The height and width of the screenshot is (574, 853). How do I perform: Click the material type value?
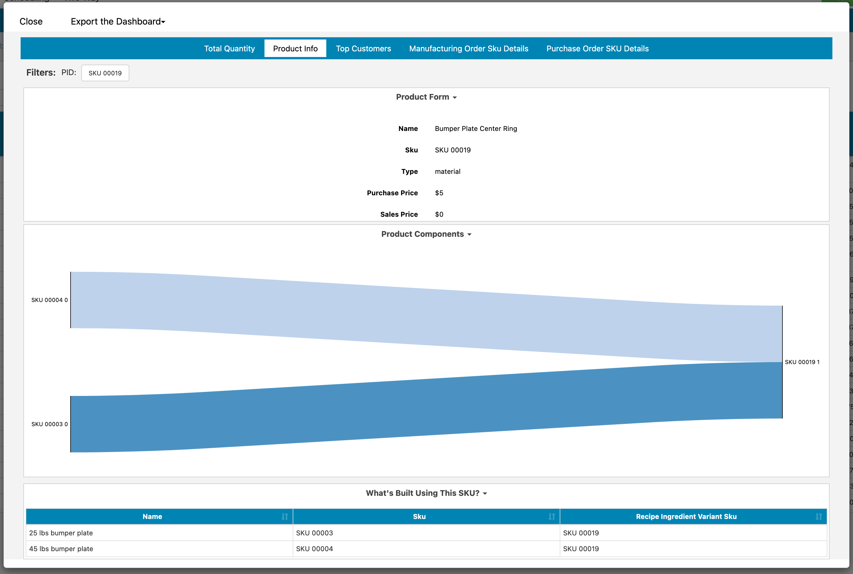[448, 171]
